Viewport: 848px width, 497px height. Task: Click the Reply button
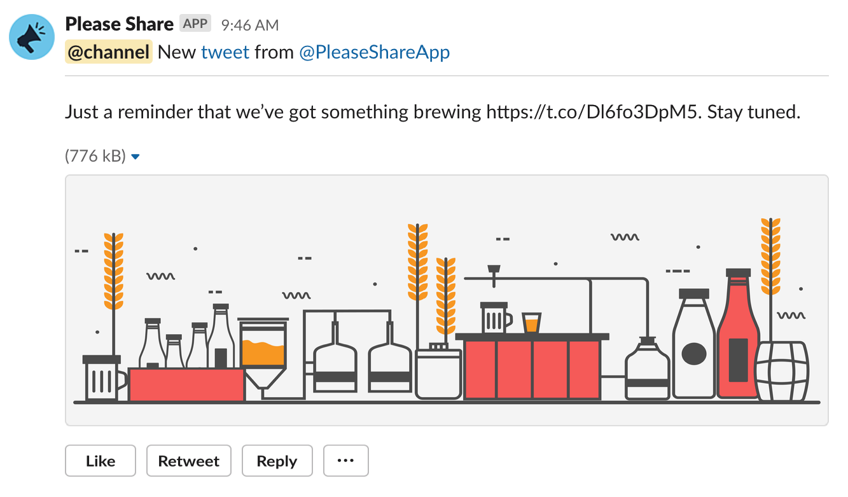pos(277,461)
